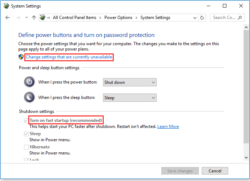Expand the address bar history dropdown
Image resolution: width=250 pixels, height=181 pixels.
[195, 18]
